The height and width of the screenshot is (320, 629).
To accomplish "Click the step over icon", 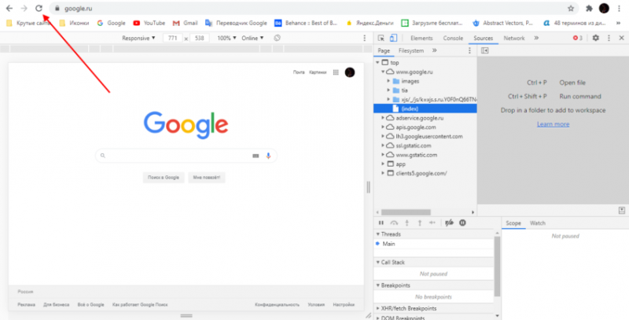I will [x=395, y=223].
